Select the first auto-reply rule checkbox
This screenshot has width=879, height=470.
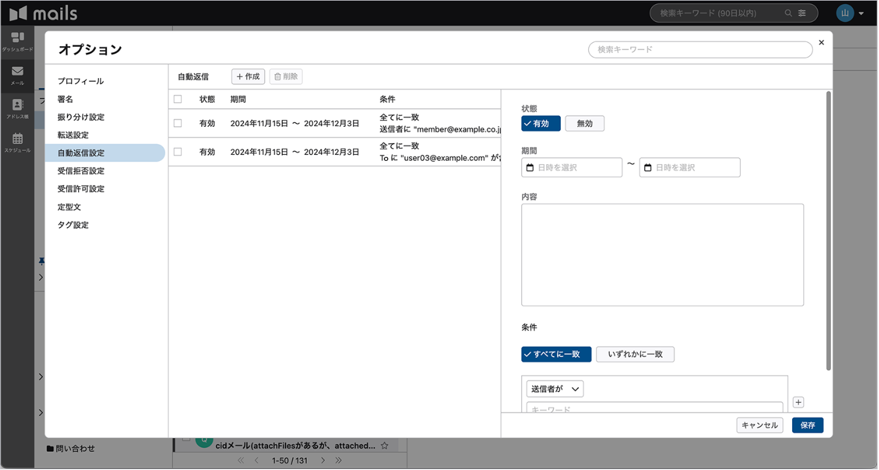178,124
